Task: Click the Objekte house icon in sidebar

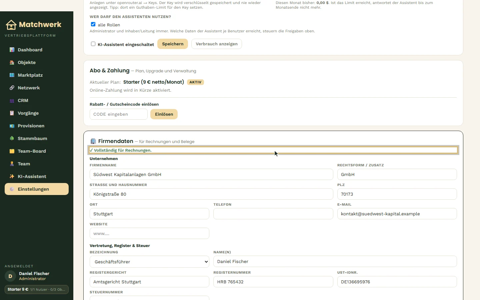Action: click(12, 62)
